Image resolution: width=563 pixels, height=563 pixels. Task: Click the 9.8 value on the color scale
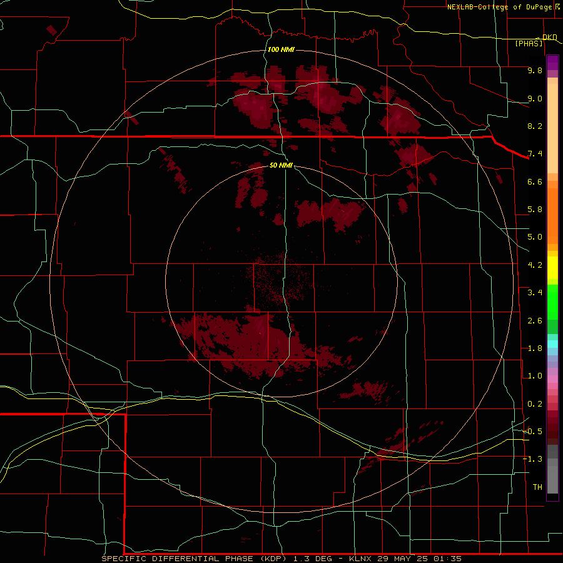point(535,70)
